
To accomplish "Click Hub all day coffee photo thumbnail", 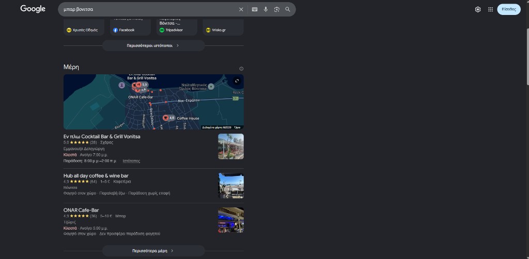I will 231,186.
